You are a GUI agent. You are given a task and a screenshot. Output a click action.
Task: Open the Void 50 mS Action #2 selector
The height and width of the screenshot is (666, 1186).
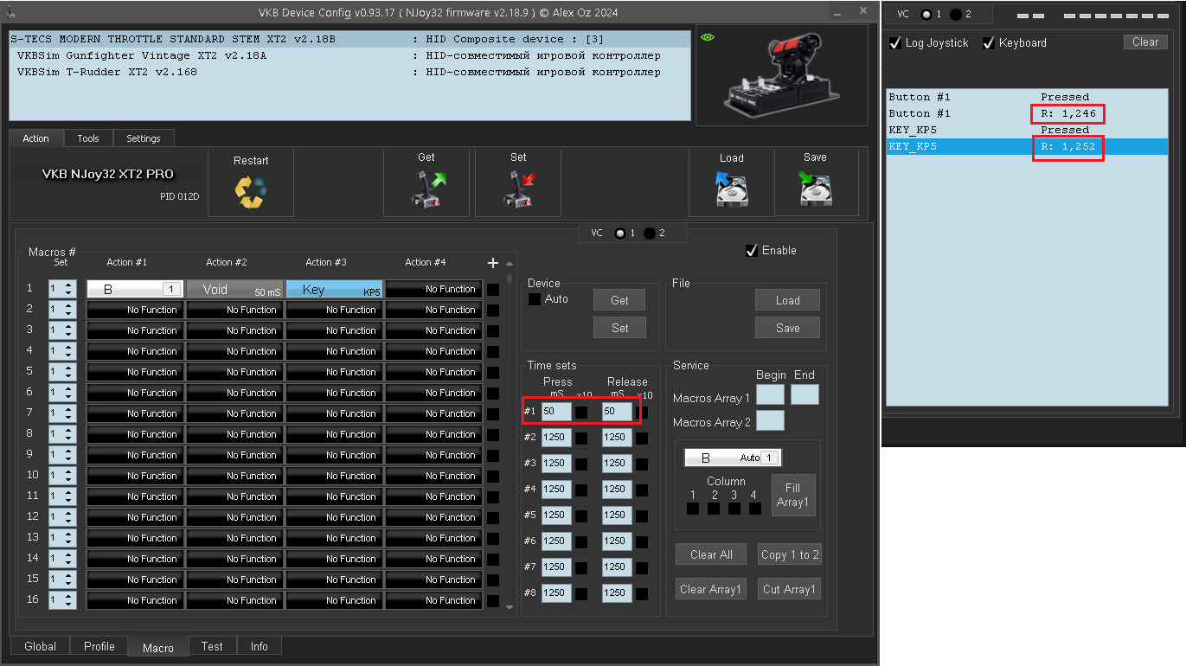pos(234,290)
